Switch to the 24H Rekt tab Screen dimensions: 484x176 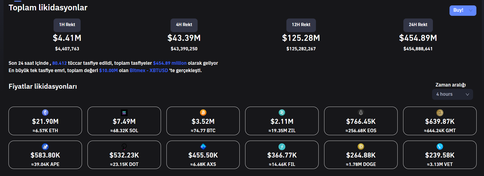point(418,25)
